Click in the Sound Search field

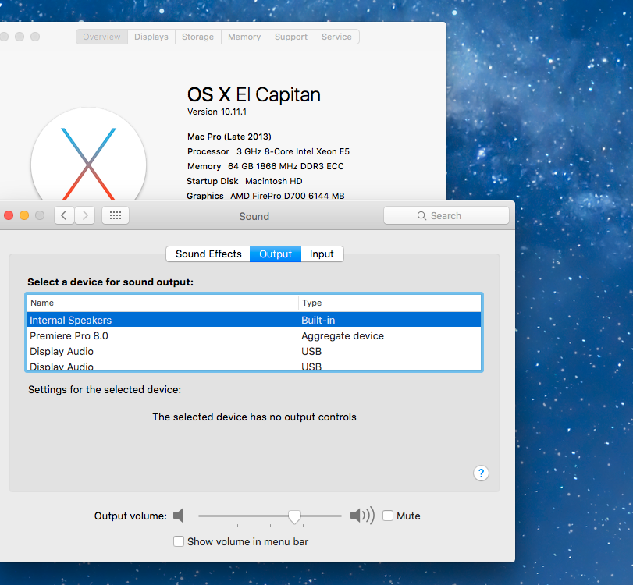[x=446, y=215]
